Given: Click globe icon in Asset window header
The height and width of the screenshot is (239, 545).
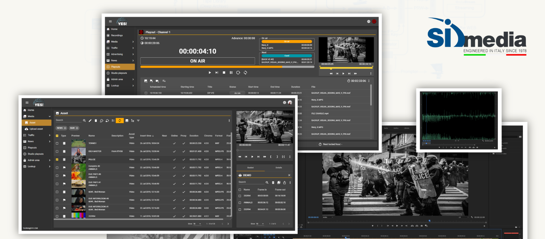Looking at the screenshot, I should coord(285,102).
